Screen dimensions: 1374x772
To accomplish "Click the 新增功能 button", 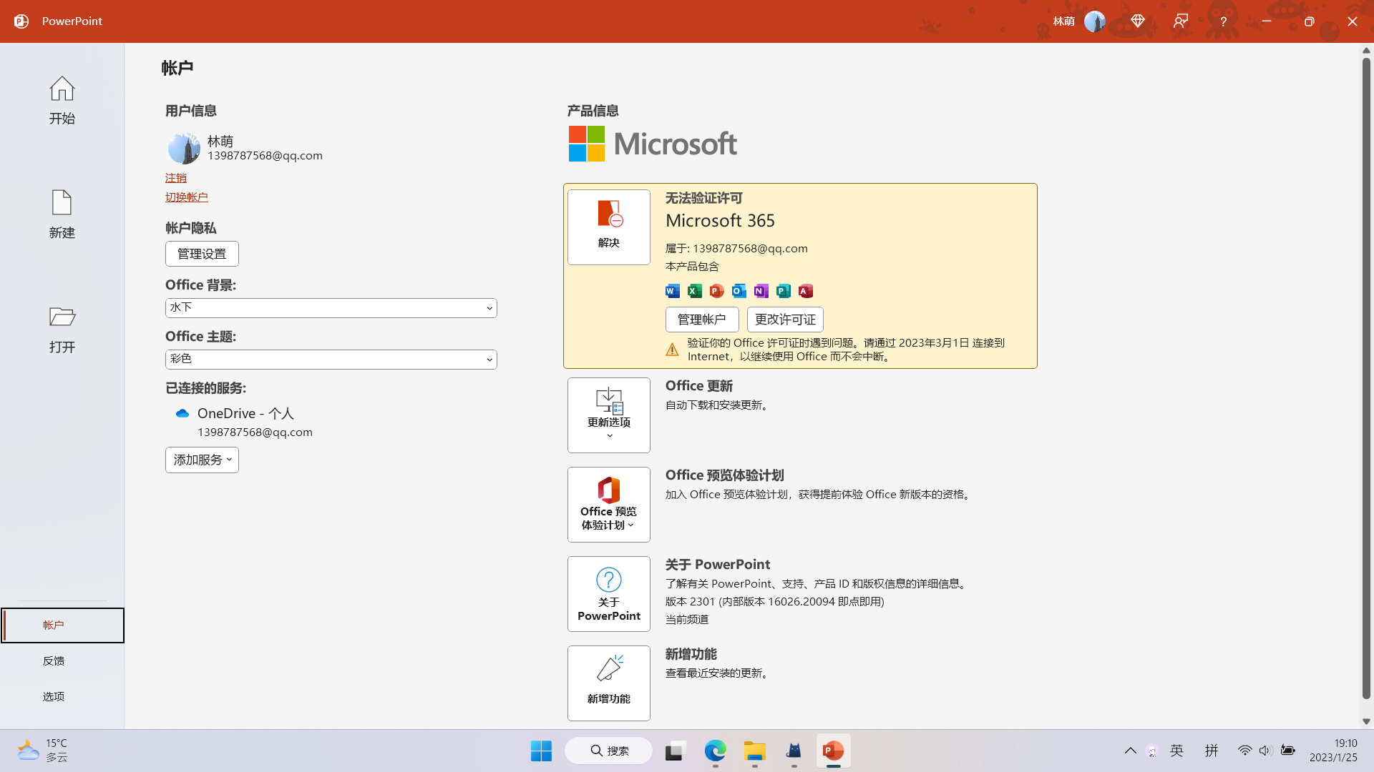I will coord(609,683).
